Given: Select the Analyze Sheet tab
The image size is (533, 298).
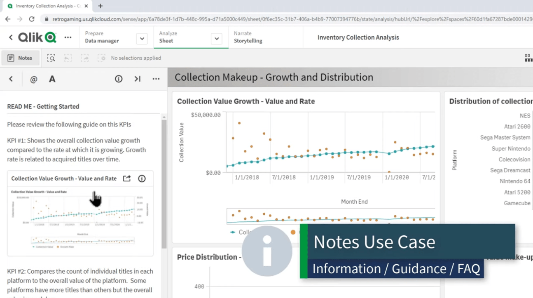Looking at the screenshot, I should [x=168, y=37].
